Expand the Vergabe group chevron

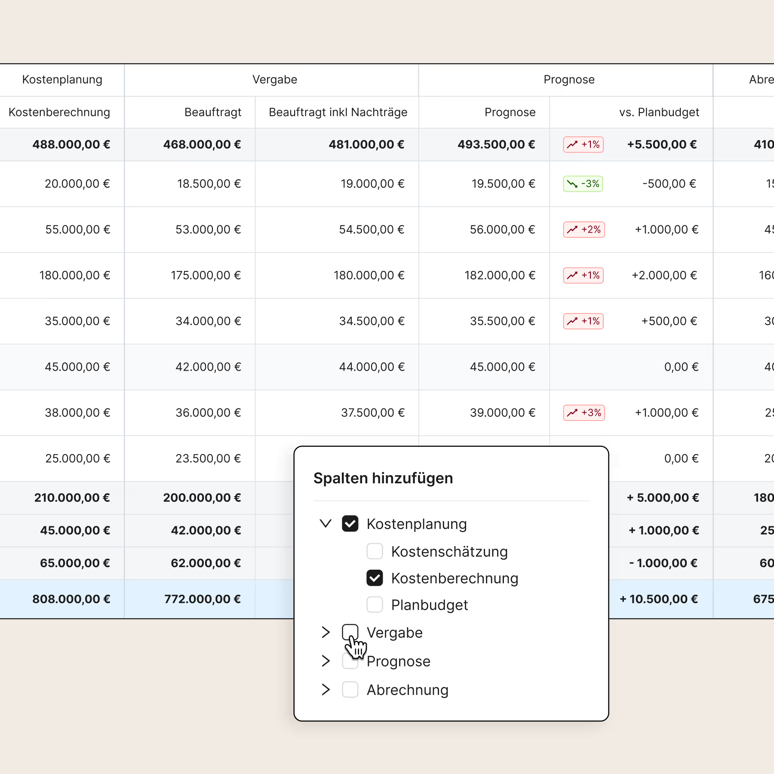point(326,632)
